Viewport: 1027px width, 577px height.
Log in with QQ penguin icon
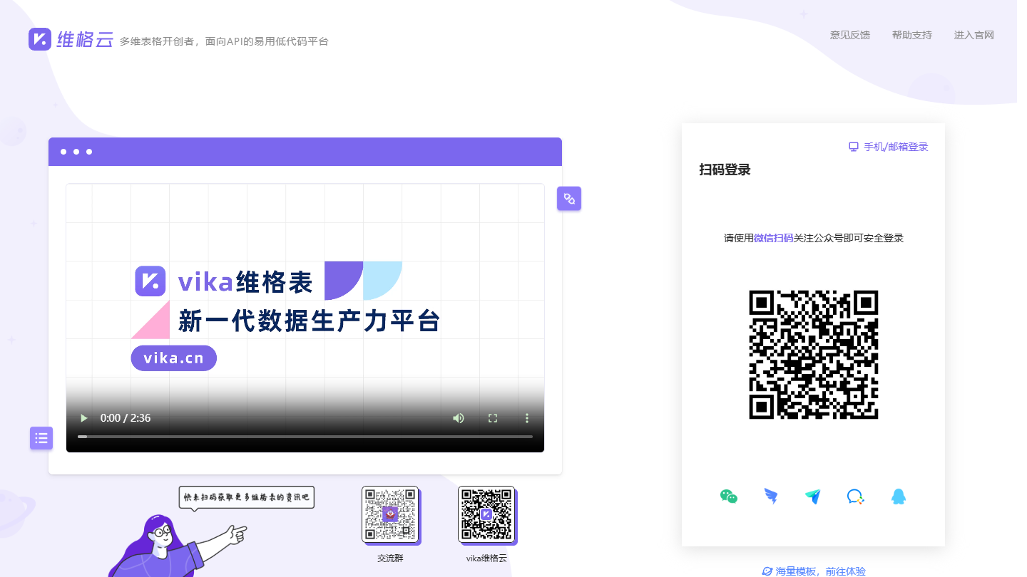899,497
